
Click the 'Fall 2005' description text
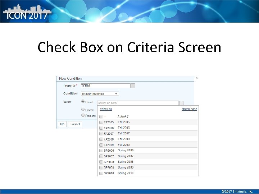(x=123, y=122)
